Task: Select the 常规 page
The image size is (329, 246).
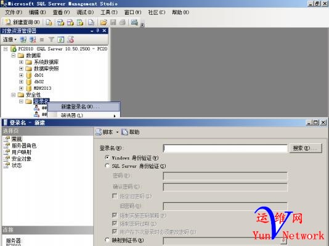Action: pos(17,139)
